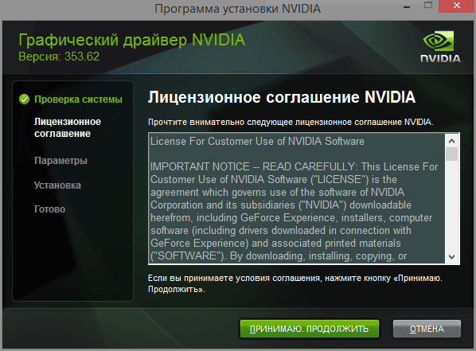Close the NVIDIA installer window

pyautogui.click(x=457, y=6)
